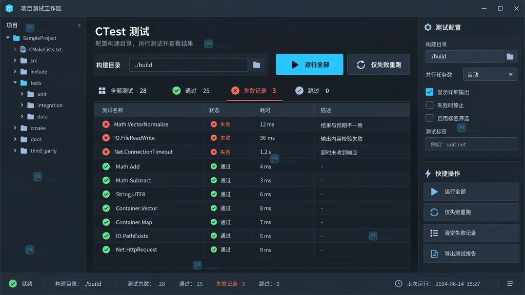Open the 并行任务数 自动 dropdown
The width and height of the screenshot is (525, 295).
(490, 75)
